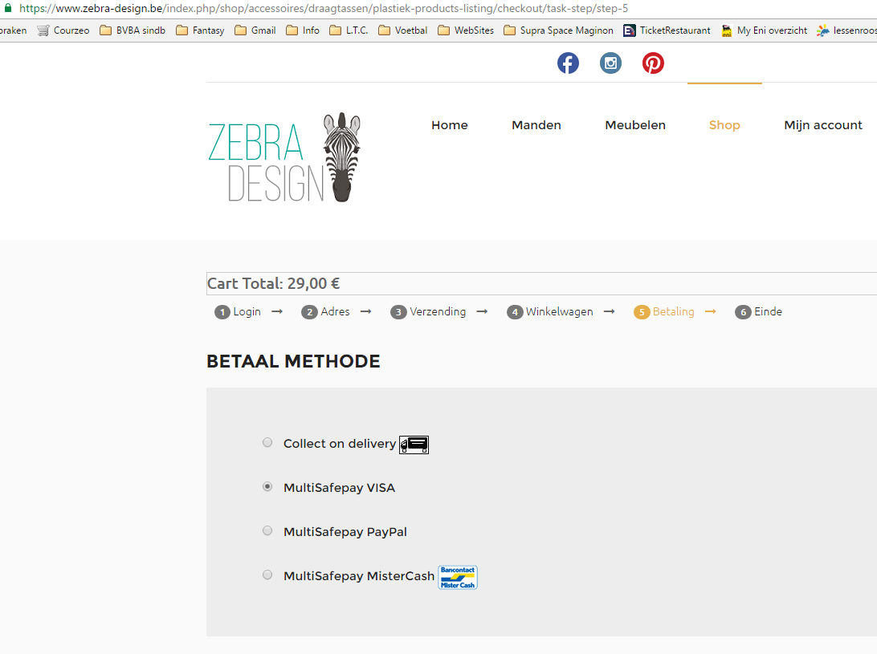Open the Pinterest social icon

[653, 63]
